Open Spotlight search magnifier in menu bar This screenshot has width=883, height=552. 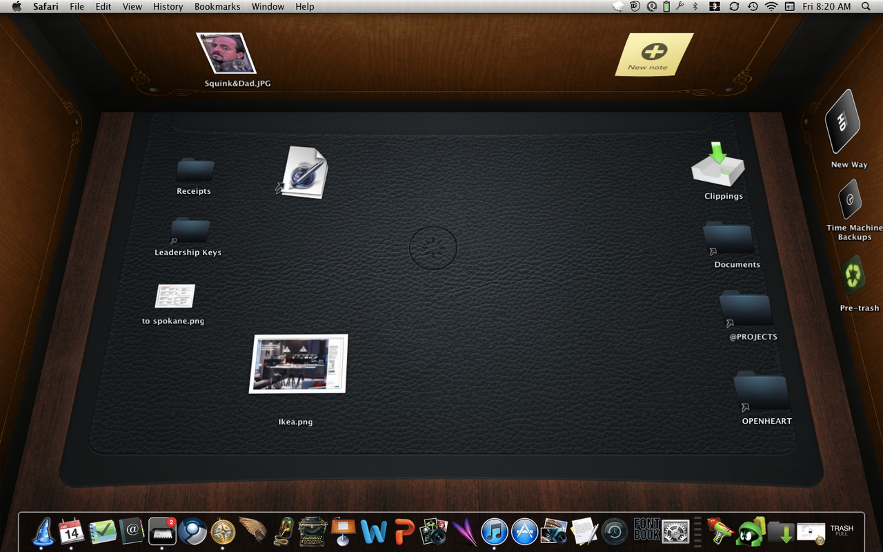(866, 6)
